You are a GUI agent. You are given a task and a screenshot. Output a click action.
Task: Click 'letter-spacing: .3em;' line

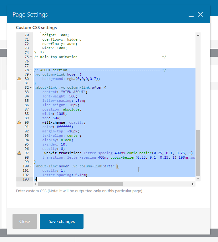pos(64,101)
